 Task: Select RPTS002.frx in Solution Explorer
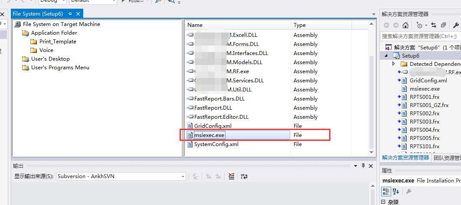point(425,114)
